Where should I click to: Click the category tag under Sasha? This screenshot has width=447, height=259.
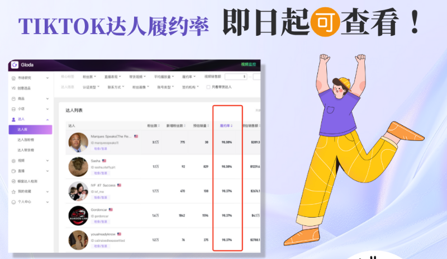pyautogui.click(x=101, y=173)
